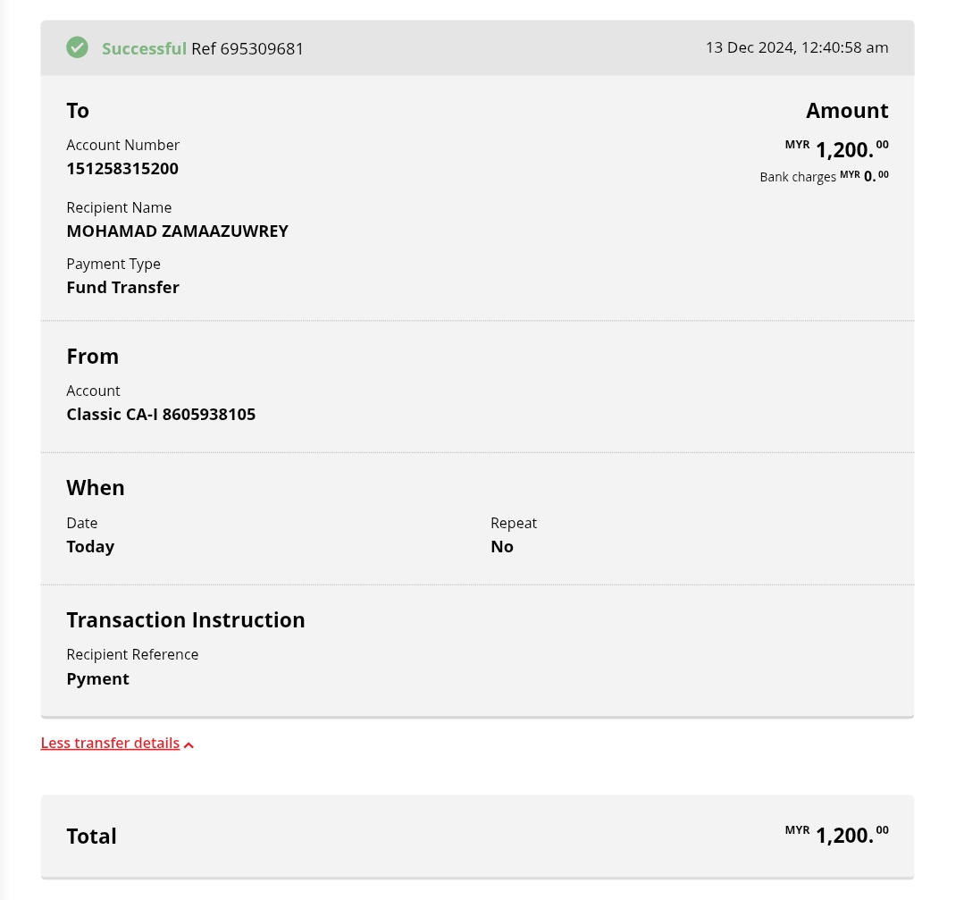This screenshot has width=964, height=900.
Task: Click the "Less transfer details" link
Action: point(110,744)
